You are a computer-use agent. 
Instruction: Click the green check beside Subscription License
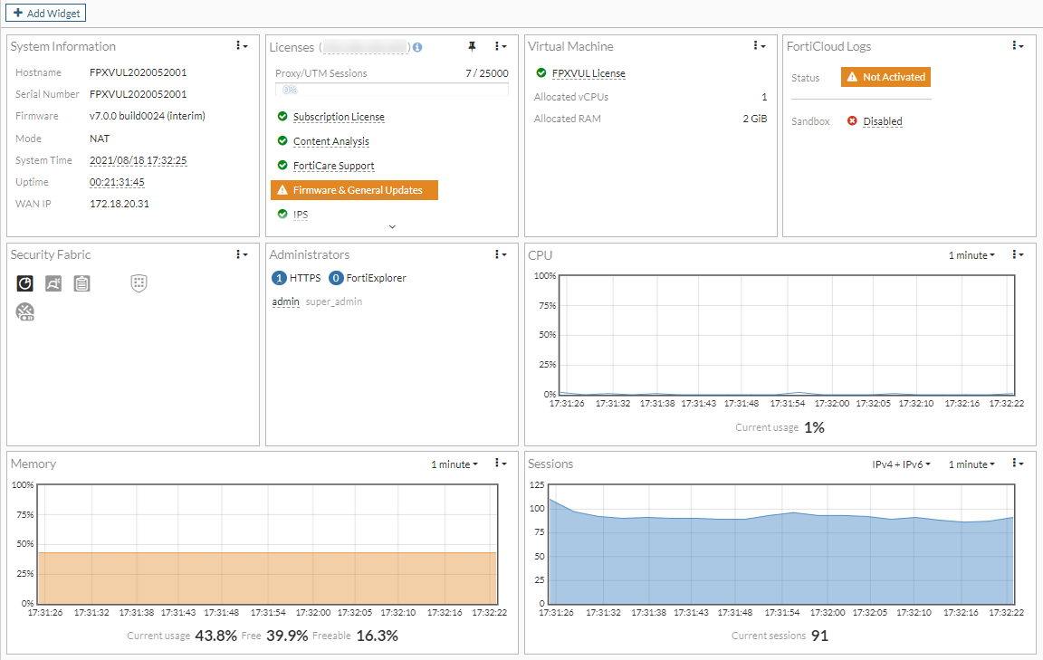[x=282, y=117]
